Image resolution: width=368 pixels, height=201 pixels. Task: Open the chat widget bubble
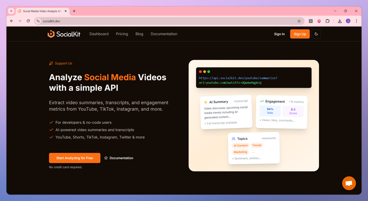coord(349,184)
